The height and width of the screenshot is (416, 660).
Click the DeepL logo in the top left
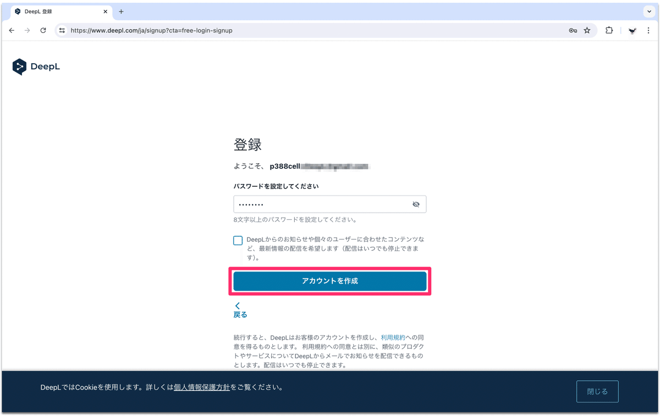click(35, 66)
